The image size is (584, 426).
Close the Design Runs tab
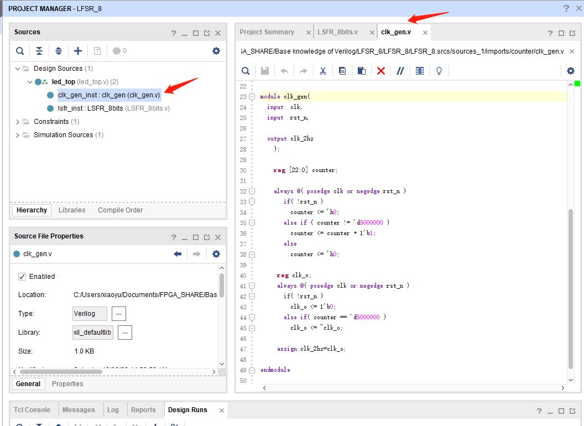click(222, 411)
